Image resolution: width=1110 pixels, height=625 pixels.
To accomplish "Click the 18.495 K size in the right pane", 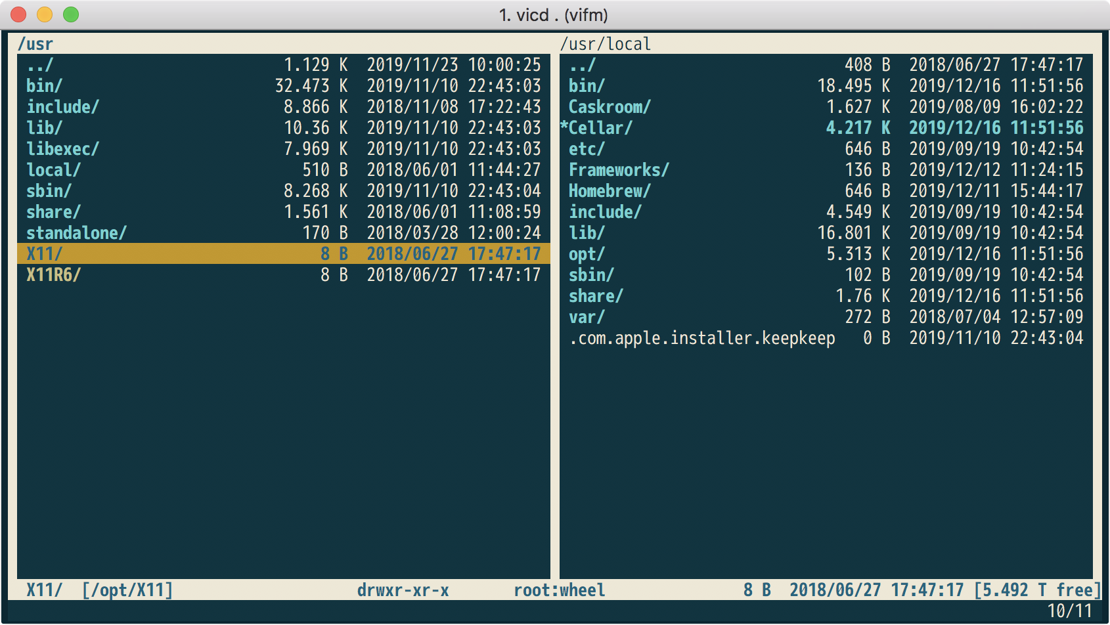I will 854,86.
